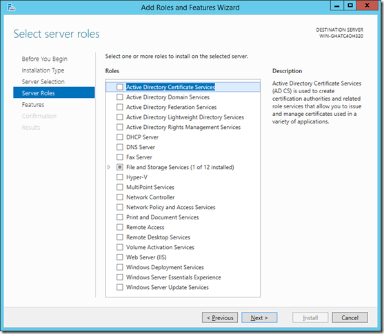Enable MultiPoint Services checkbox
The width and height of the screenshot is (384, 334).
point(120,187)
